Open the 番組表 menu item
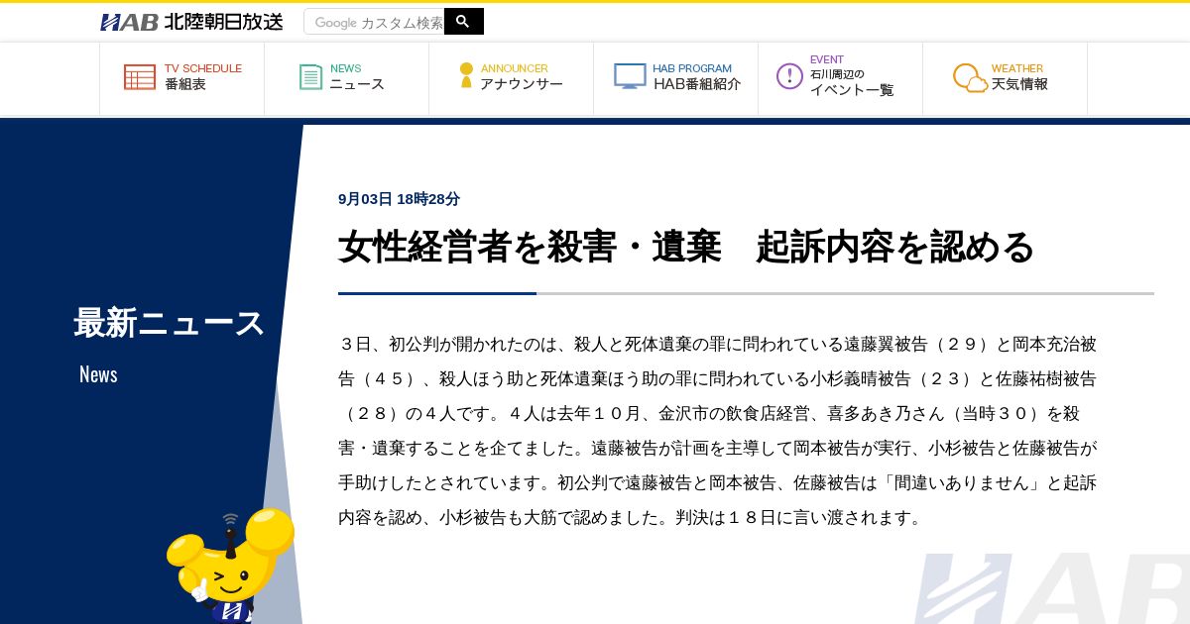Image resolution: width=1190 pixels, height=624 pixels. pyautogui.click(x=181, y=78)
